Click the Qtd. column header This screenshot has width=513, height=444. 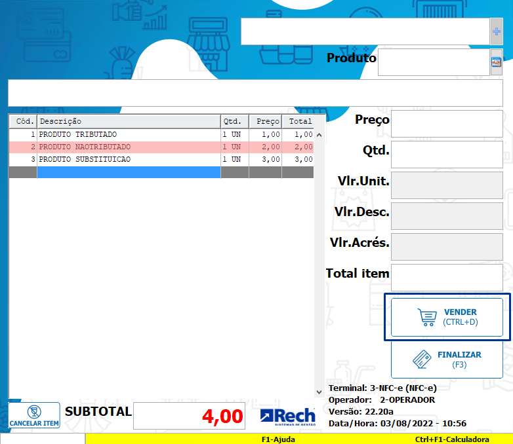pyautogui.click(x=235, y=122)
